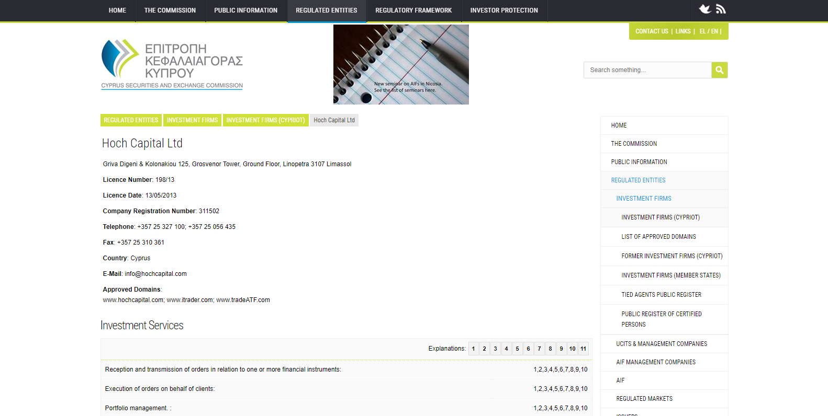Open the RSS feed icon

coord(721,9)
